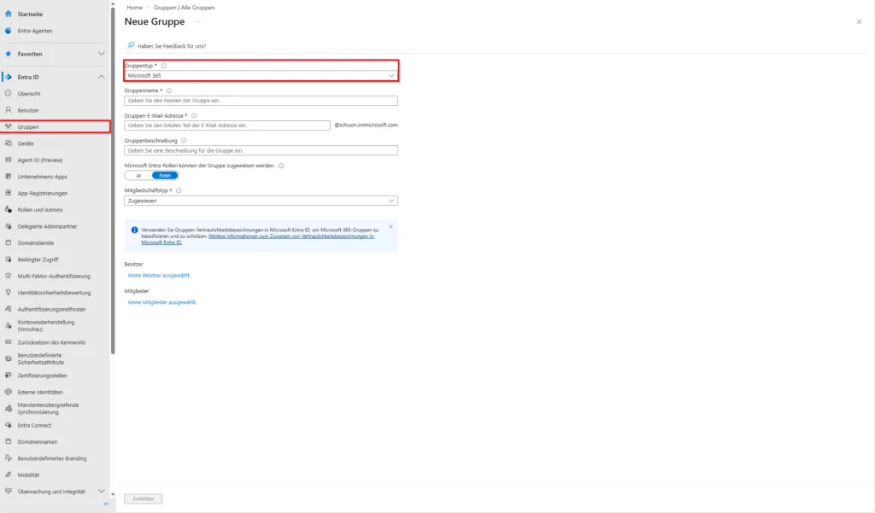Screen dimensions: 875x513
Task: Click the info icon beside Mitgliedschaftstyp
Action: point(179,191)
